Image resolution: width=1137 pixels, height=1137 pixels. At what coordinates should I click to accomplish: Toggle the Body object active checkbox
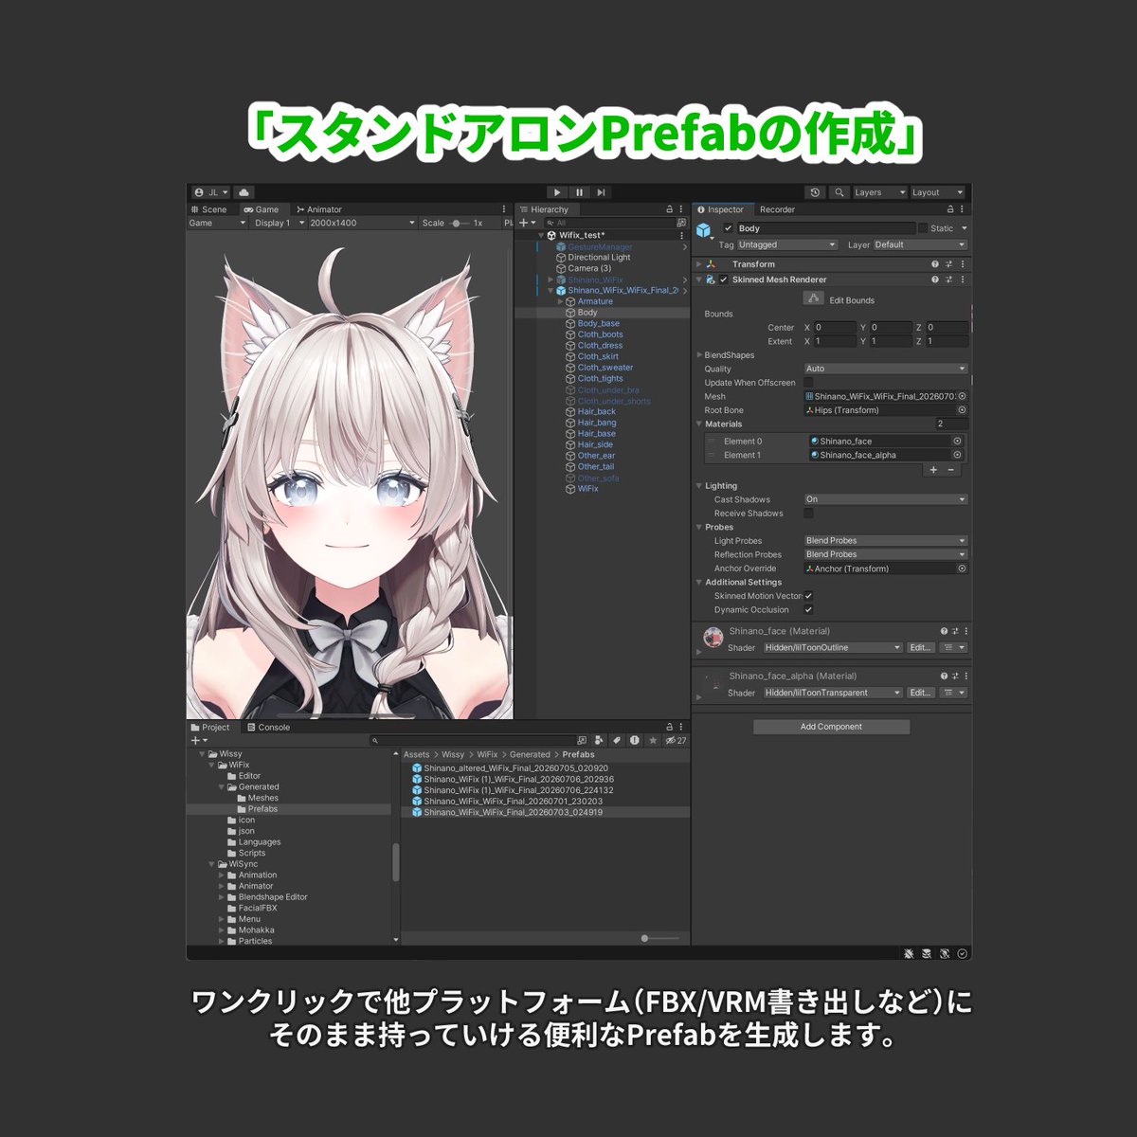728,228
